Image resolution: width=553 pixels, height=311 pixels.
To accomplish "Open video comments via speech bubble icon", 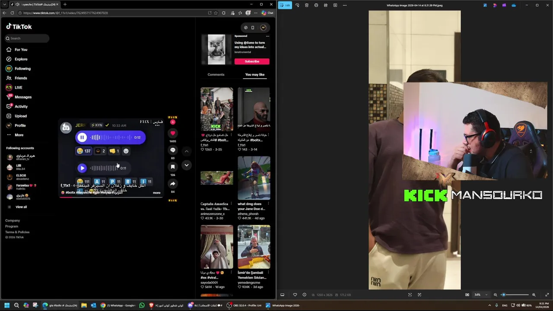I will pyautogui.click(x=173, y=150).
